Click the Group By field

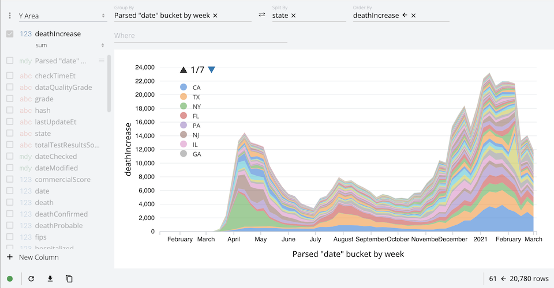point(183,16)
